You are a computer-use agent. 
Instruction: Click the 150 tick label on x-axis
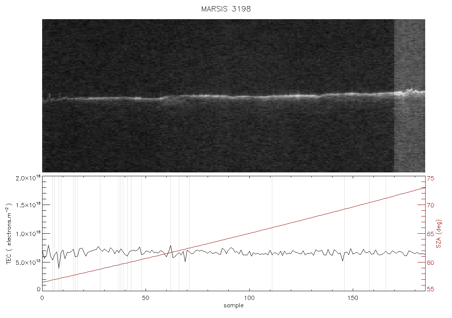click(352, 298)
